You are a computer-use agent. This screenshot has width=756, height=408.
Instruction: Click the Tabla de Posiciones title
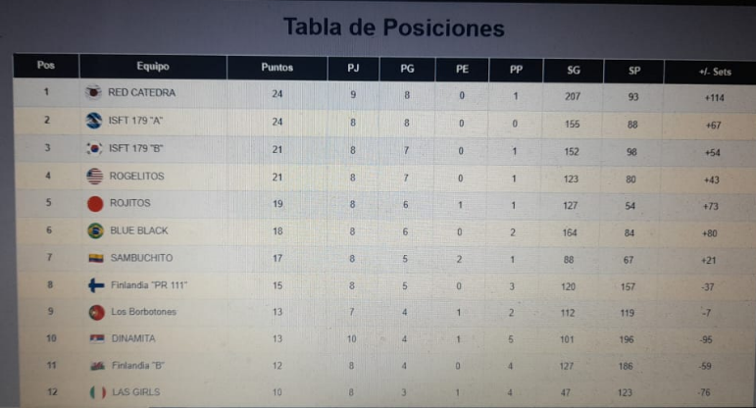tap(393, 27)
